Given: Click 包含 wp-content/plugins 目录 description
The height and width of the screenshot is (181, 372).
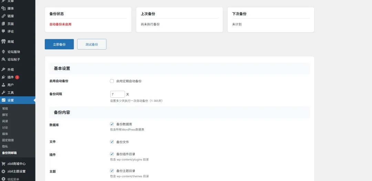Looking at the screenshot, I should pyautogui.click(x=130, y=159).
